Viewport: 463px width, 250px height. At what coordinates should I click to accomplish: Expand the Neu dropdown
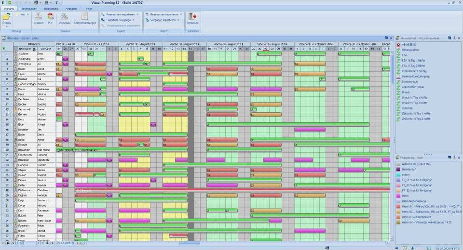click(27, 14)
